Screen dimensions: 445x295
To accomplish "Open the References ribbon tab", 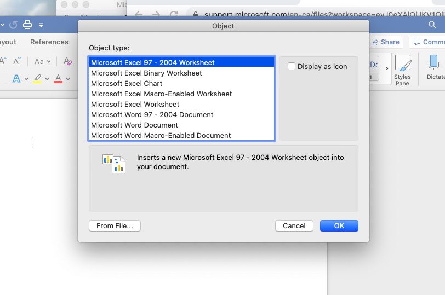I will click(49, 42).
